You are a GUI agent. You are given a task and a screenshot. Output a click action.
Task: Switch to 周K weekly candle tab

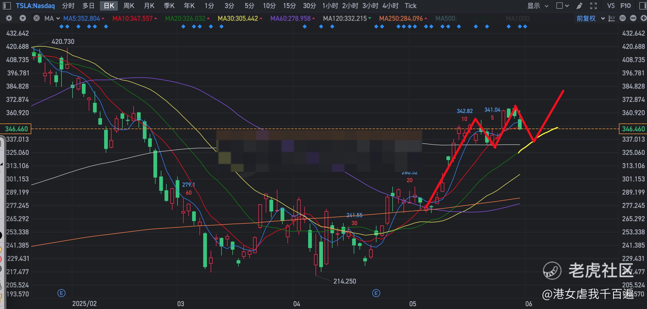pyautogui.click(x=129, y=6)
